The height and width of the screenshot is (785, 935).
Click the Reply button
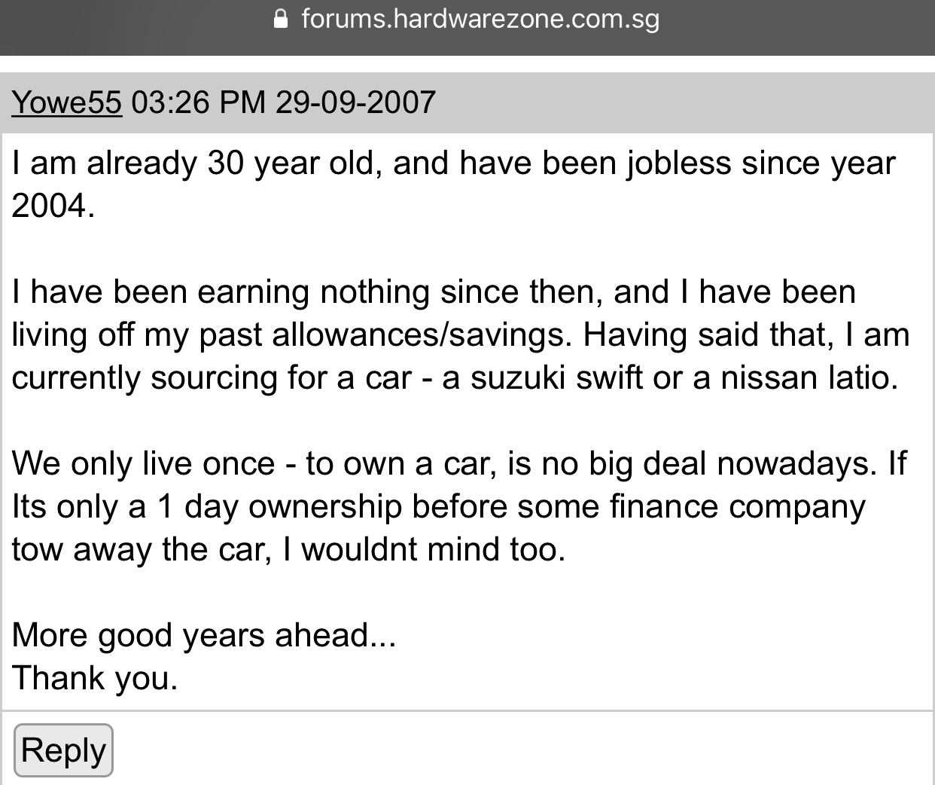pos(63,750)
